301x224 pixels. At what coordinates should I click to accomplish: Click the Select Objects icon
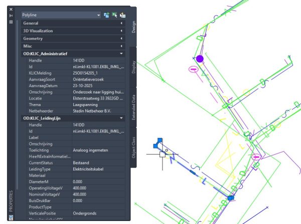[114, 15]
